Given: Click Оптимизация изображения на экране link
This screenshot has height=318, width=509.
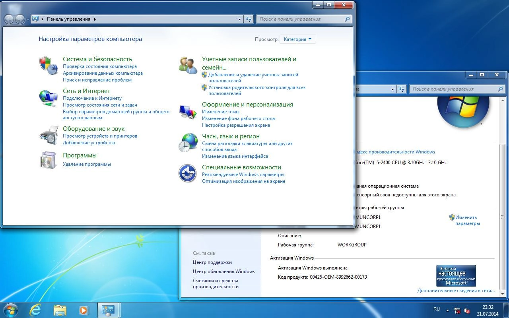Looking at the screenshot, I should 243,181.
